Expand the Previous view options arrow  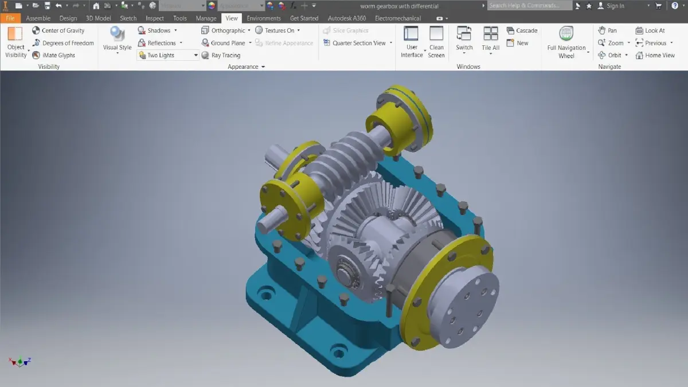point(671,43)
